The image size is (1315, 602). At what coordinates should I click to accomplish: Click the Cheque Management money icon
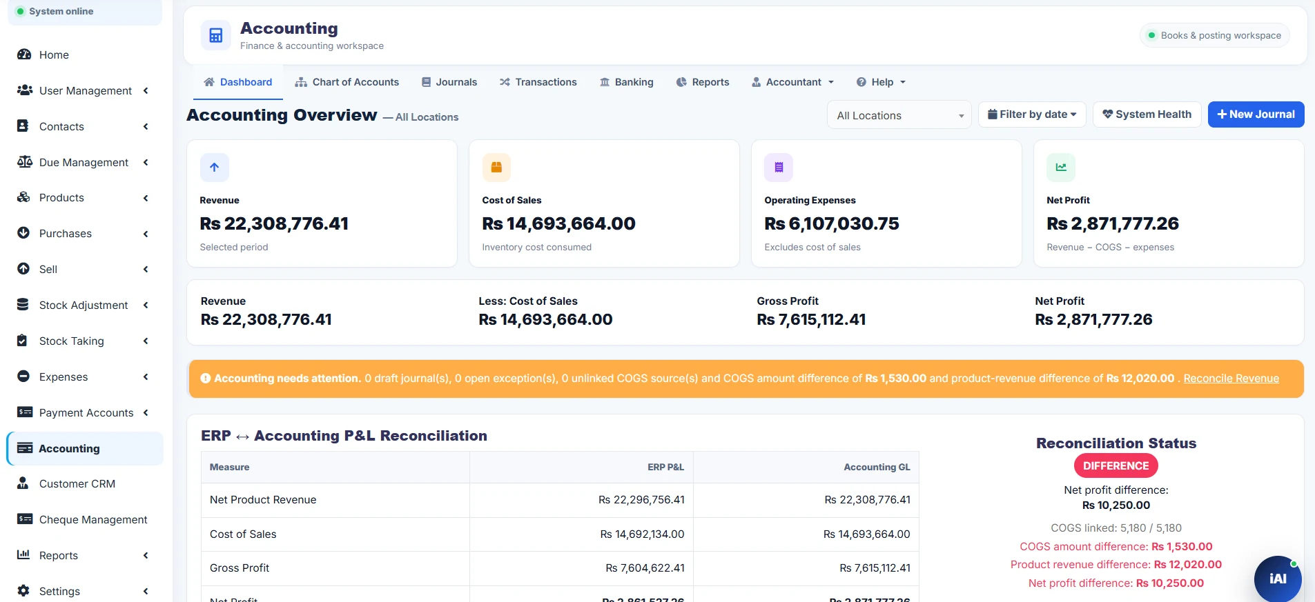click(x=25, y=519)
